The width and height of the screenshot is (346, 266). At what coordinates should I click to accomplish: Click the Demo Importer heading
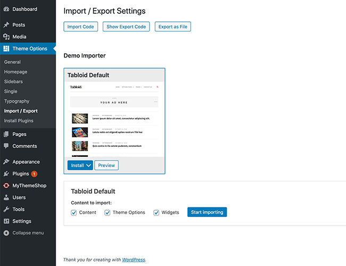coord(85,55)
